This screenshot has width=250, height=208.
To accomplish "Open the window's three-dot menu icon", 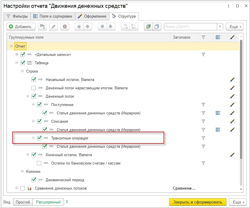I will (x=228, y=6).
